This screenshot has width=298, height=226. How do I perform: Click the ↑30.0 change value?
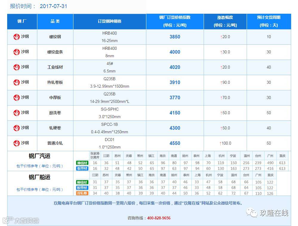[225, 52]
